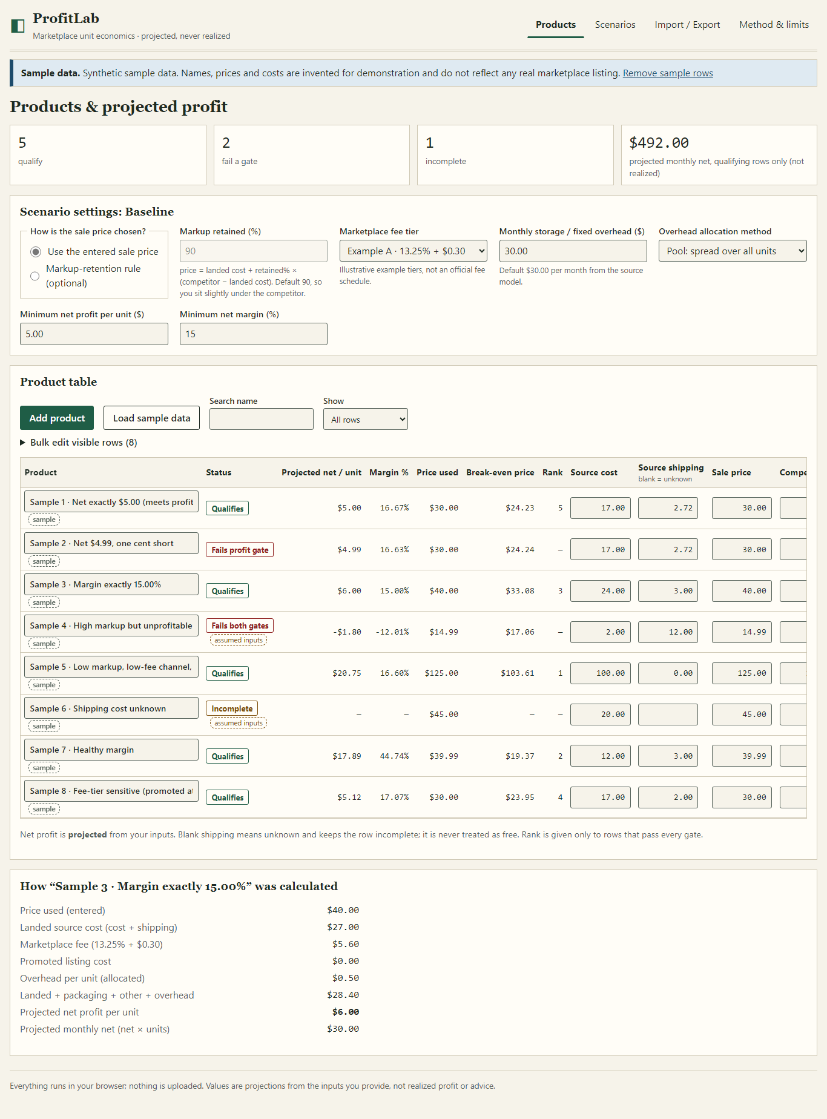The height and width of the screenshot is (1119, 827).
Task: Click the Remove sample rows link
Action: tap(668, 73)
